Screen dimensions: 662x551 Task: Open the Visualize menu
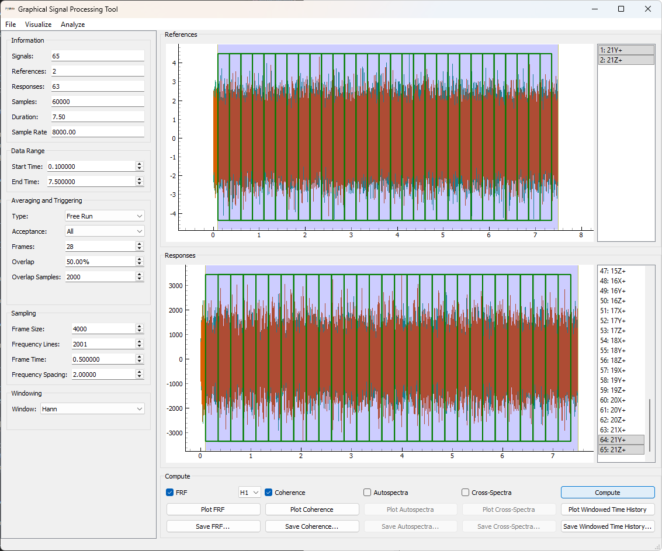38,25
